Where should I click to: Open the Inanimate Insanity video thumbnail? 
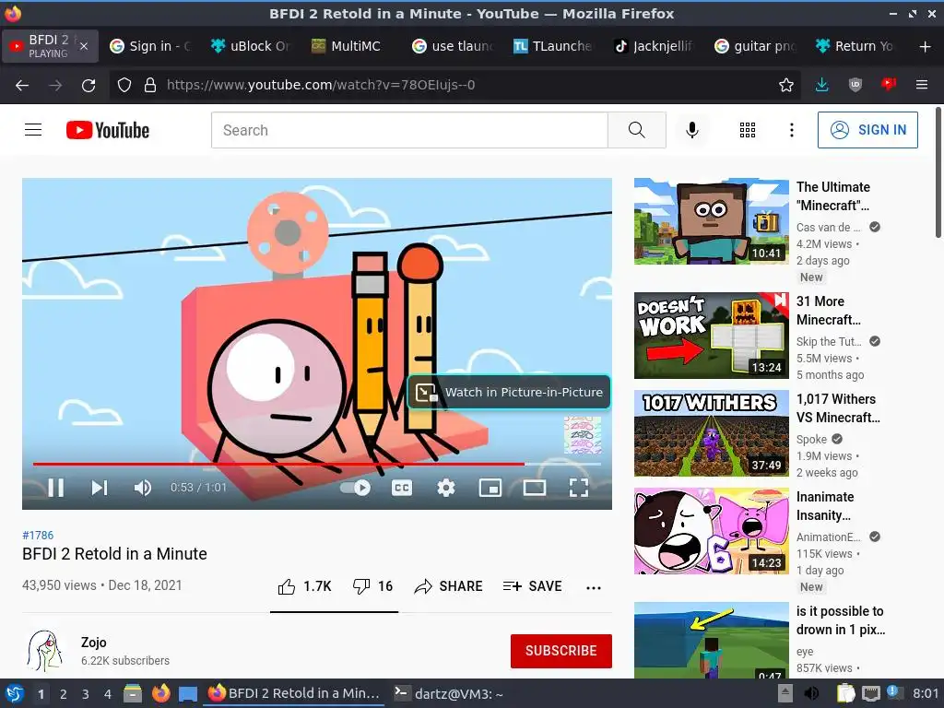(711, 531)
